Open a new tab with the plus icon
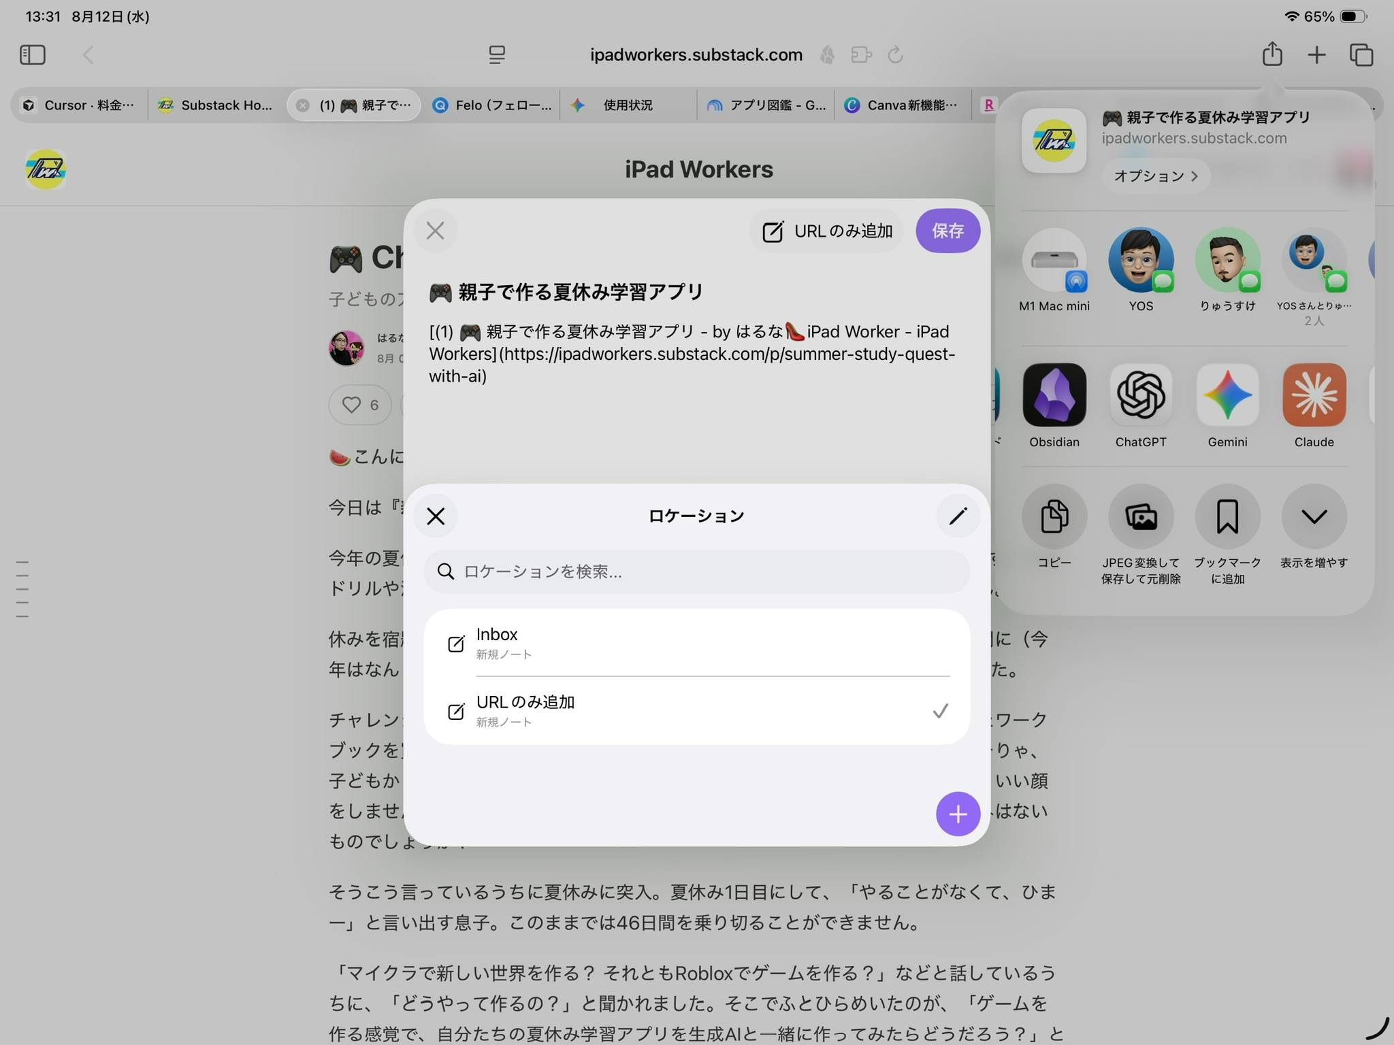The width and height of the screenshot is (1394, 1045). click(x=1317, y=54)
